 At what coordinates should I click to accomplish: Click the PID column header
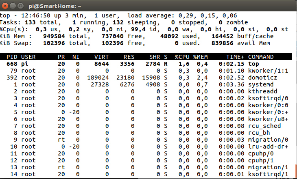12,57
